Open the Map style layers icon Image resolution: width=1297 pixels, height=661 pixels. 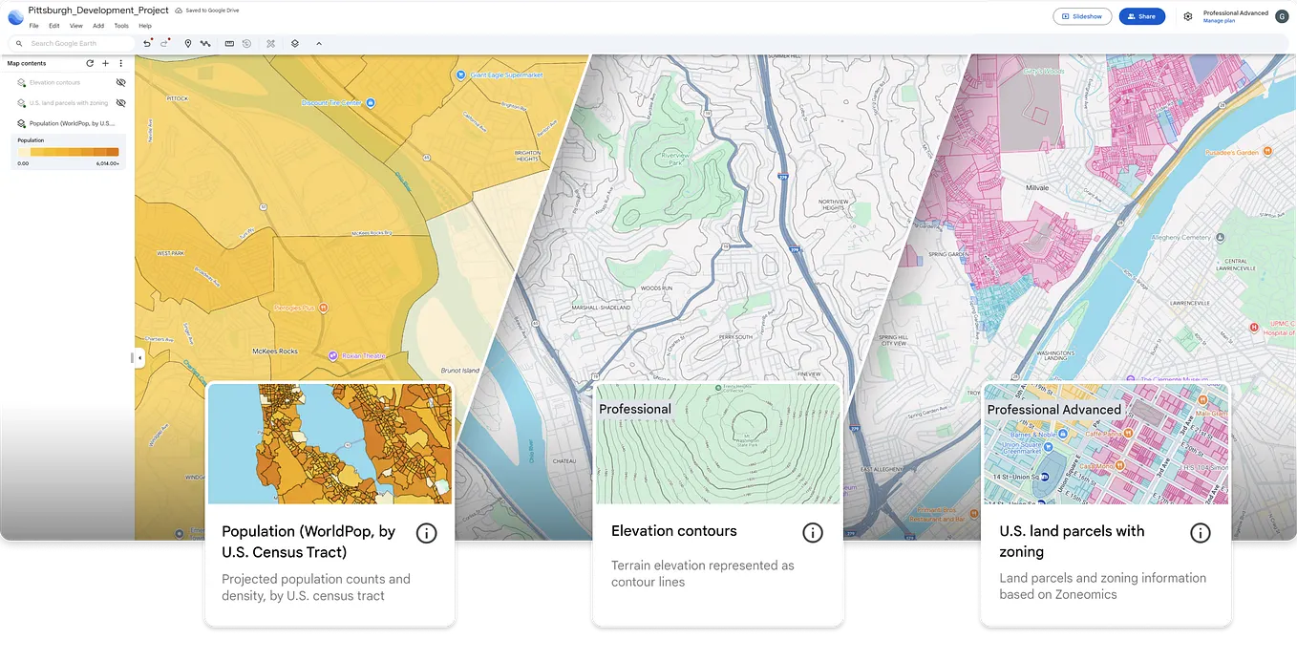click(x=294, y=43)
